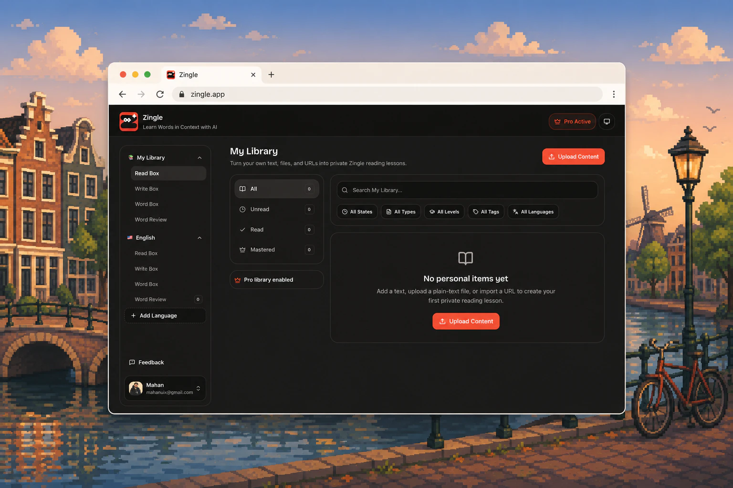Select the Read filter with checkmark
Screen dimensions: 733x488
pos(277,230)
